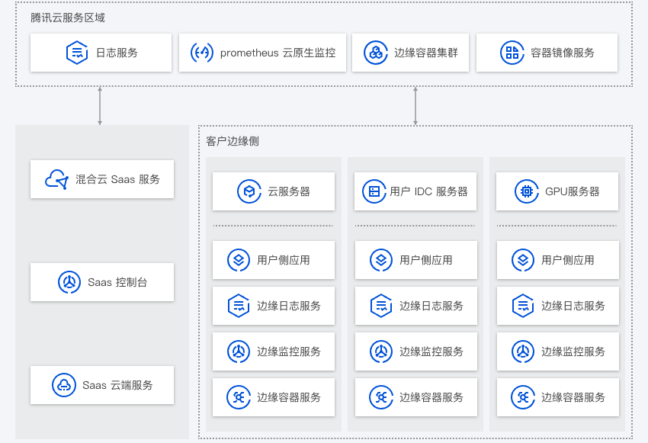Select the prometheus 云原生监控 label
The height and width of the screenshot is (443, 648).
click(x=277, y=53)
